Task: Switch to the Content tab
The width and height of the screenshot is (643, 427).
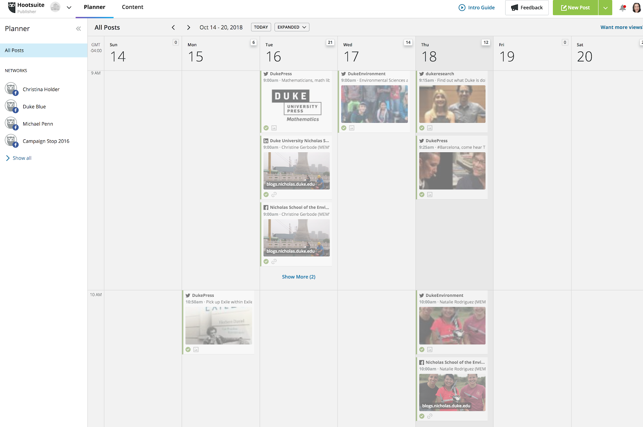Action: [133, 7]
